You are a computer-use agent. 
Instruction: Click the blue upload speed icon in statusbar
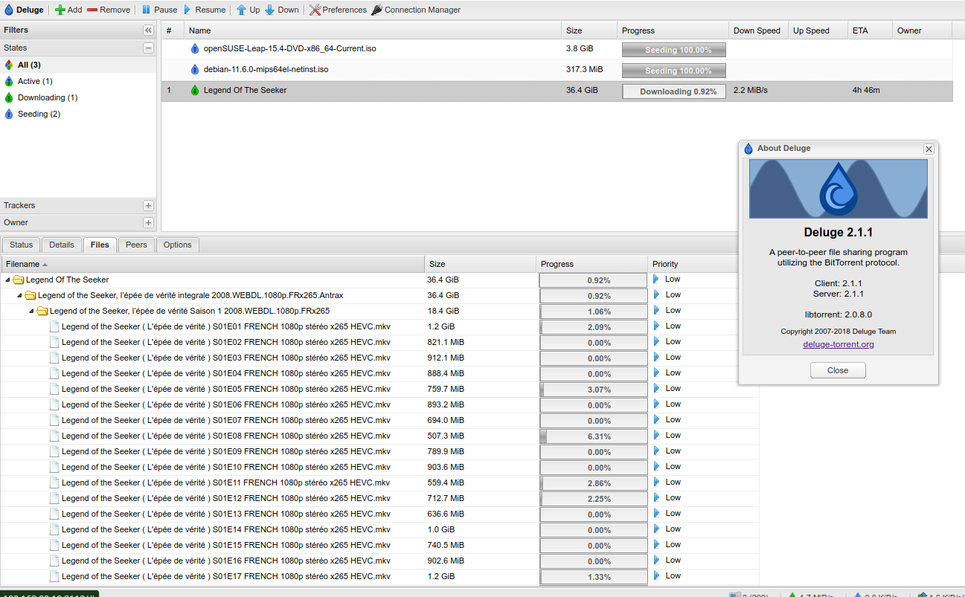859,594
